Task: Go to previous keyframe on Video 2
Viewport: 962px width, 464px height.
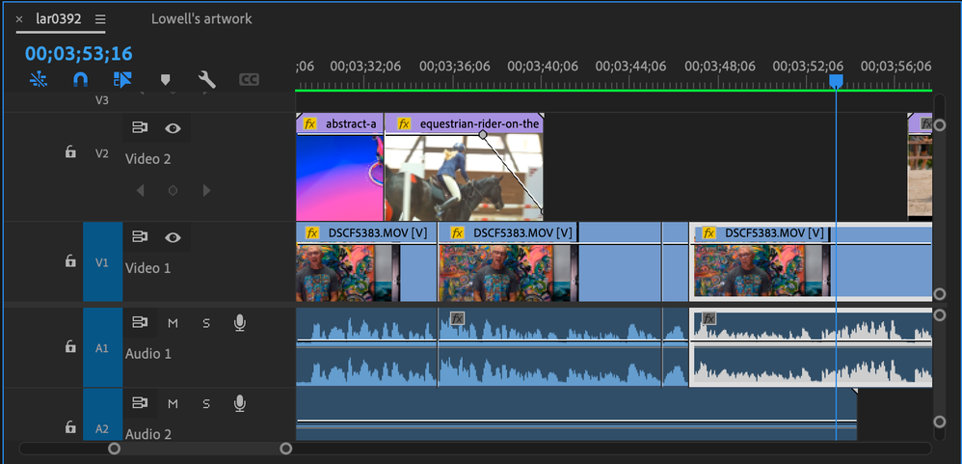Action: coord(140,191)
